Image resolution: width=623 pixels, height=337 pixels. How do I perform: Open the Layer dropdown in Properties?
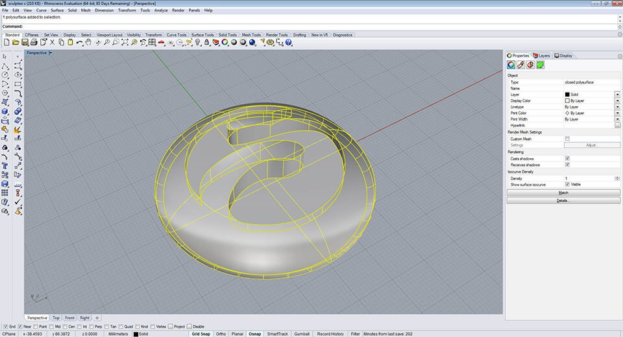click(617, 95)
